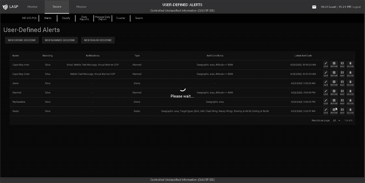
Task: Edit the drone alert row
Action: pyautogui.click(x=326, y=83)
